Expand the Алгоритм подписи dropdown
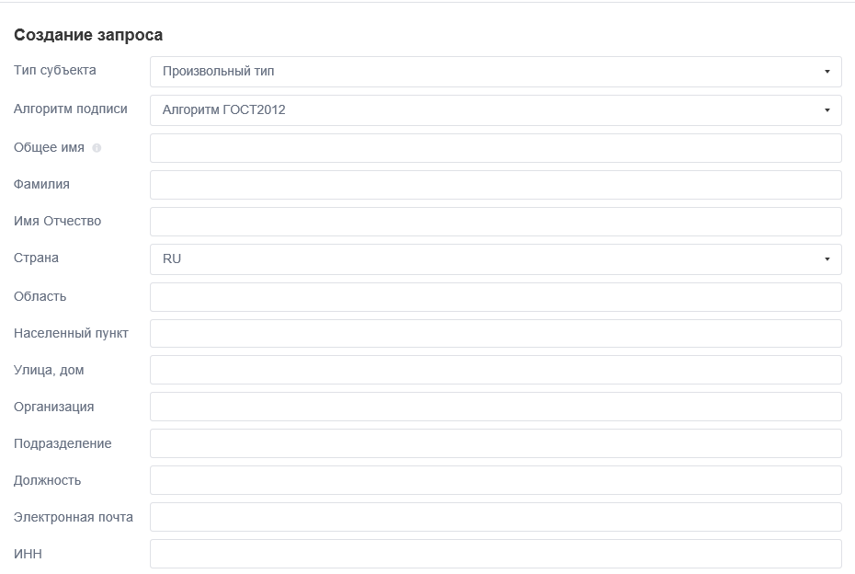This screenshot has width=855, height=574. pyautogui.click(x=496, y=110)
